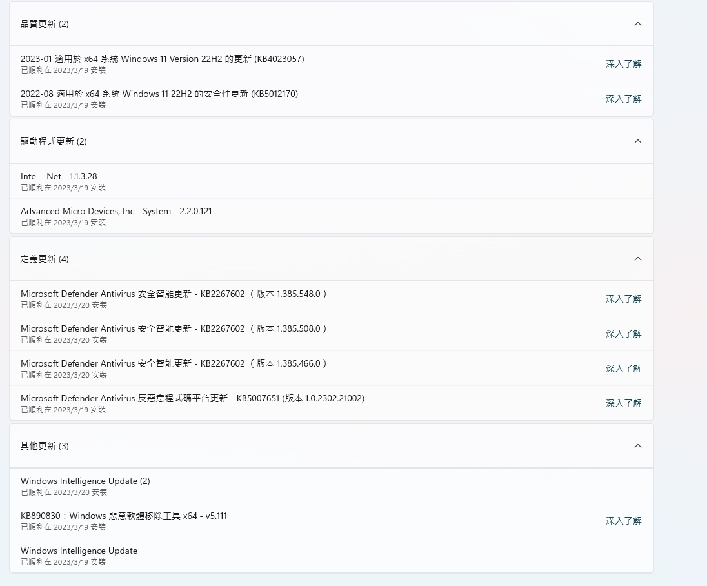The width and height of the screenshot is (707, 586).
Task: Select the Intel - Net - 1.1.3.28 driver entry
Action: (332, 181)
